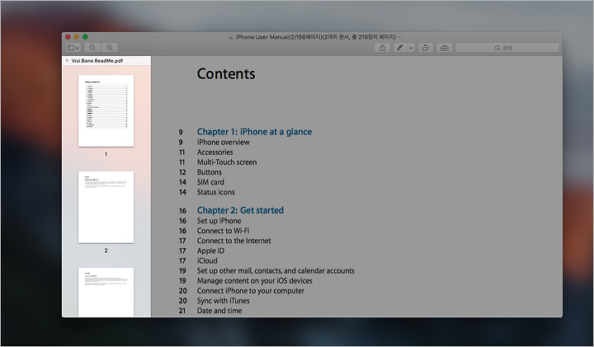Open the Share button in toolbar
Image resolution: width=594 pixels, height=347 pixels.
point(382,48)
